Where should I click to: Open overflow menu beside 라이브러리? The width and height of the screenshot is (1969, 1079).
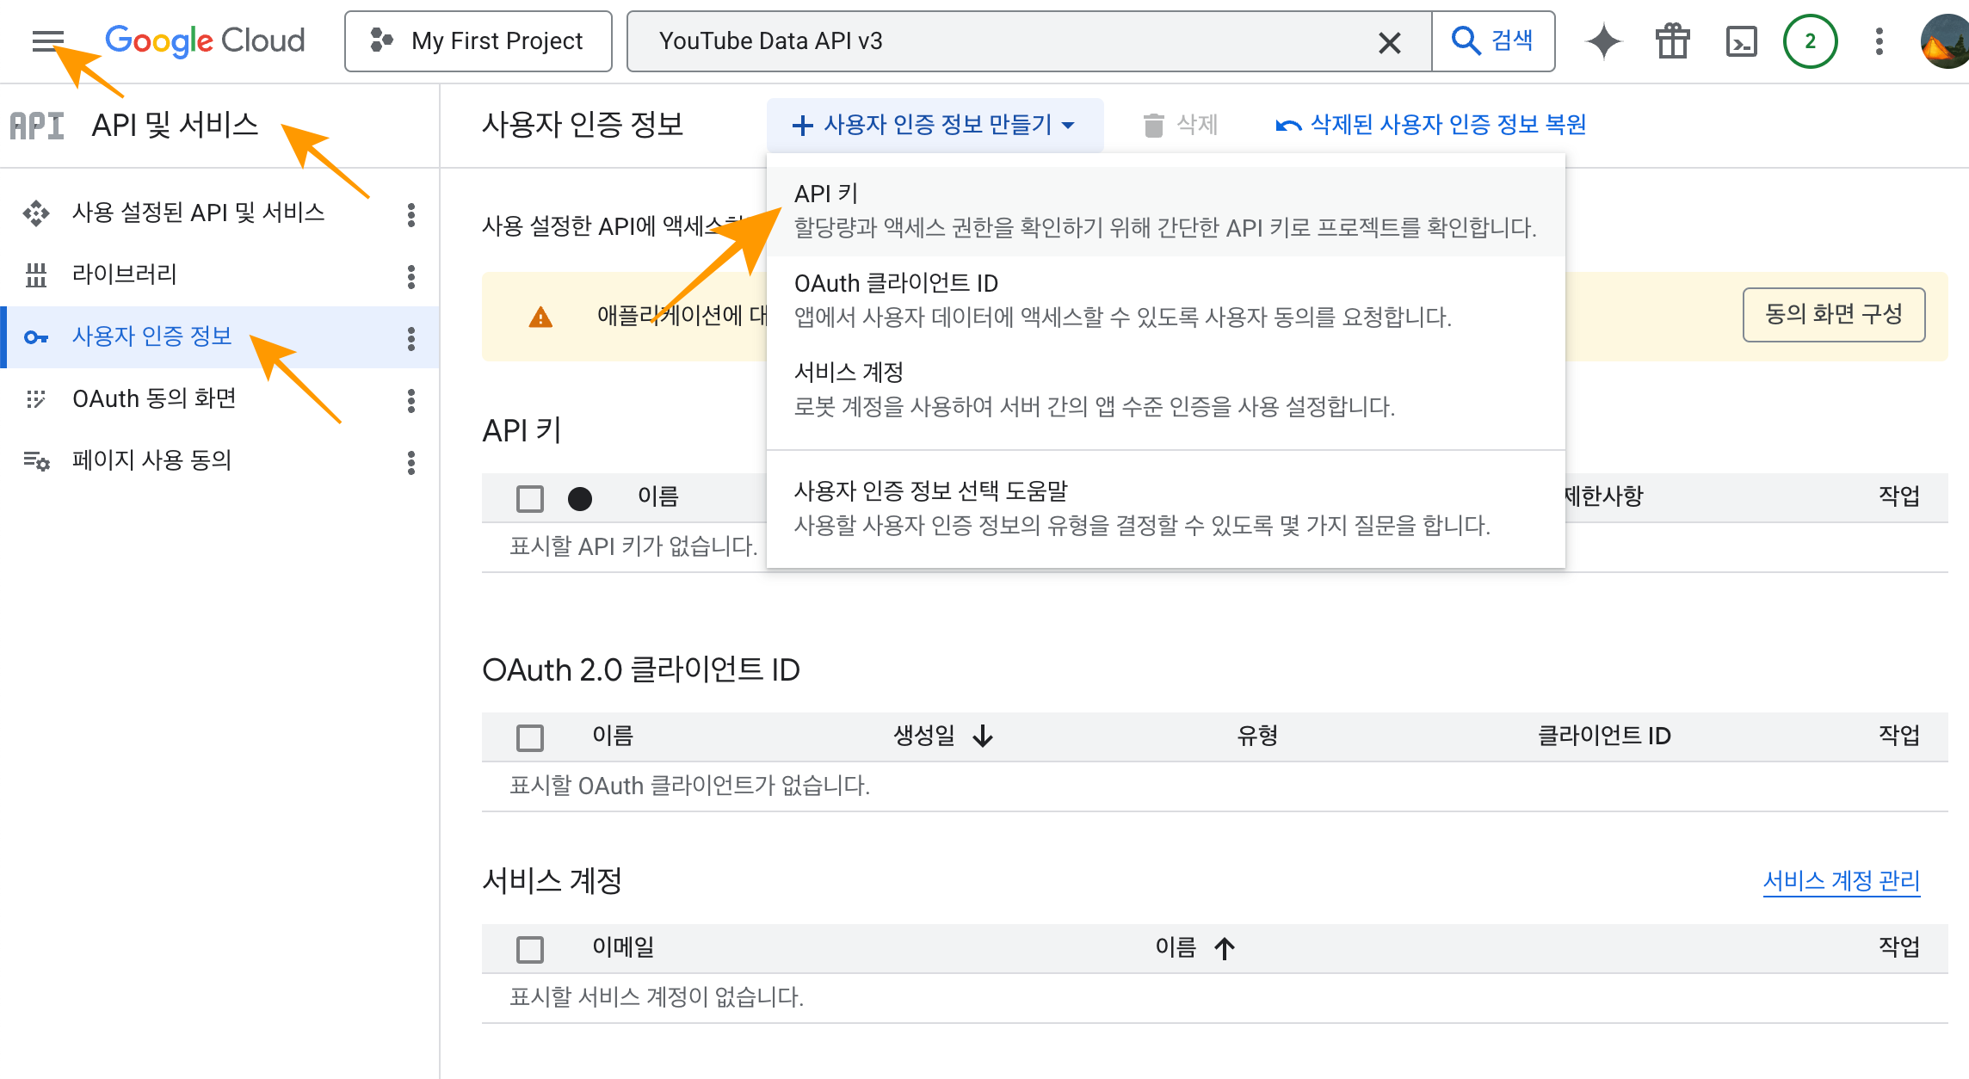(411, 275)
